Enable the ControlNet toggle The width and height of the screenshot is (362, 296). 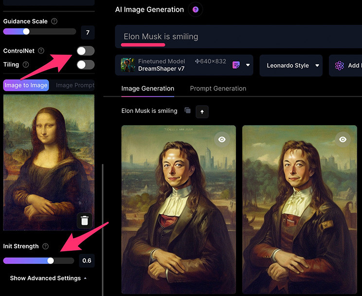(x=86, y=51)
